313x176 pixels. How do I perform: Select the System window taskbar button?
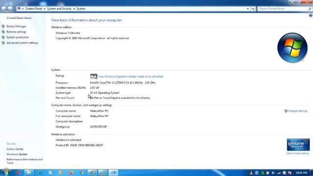tap(113, 173)
